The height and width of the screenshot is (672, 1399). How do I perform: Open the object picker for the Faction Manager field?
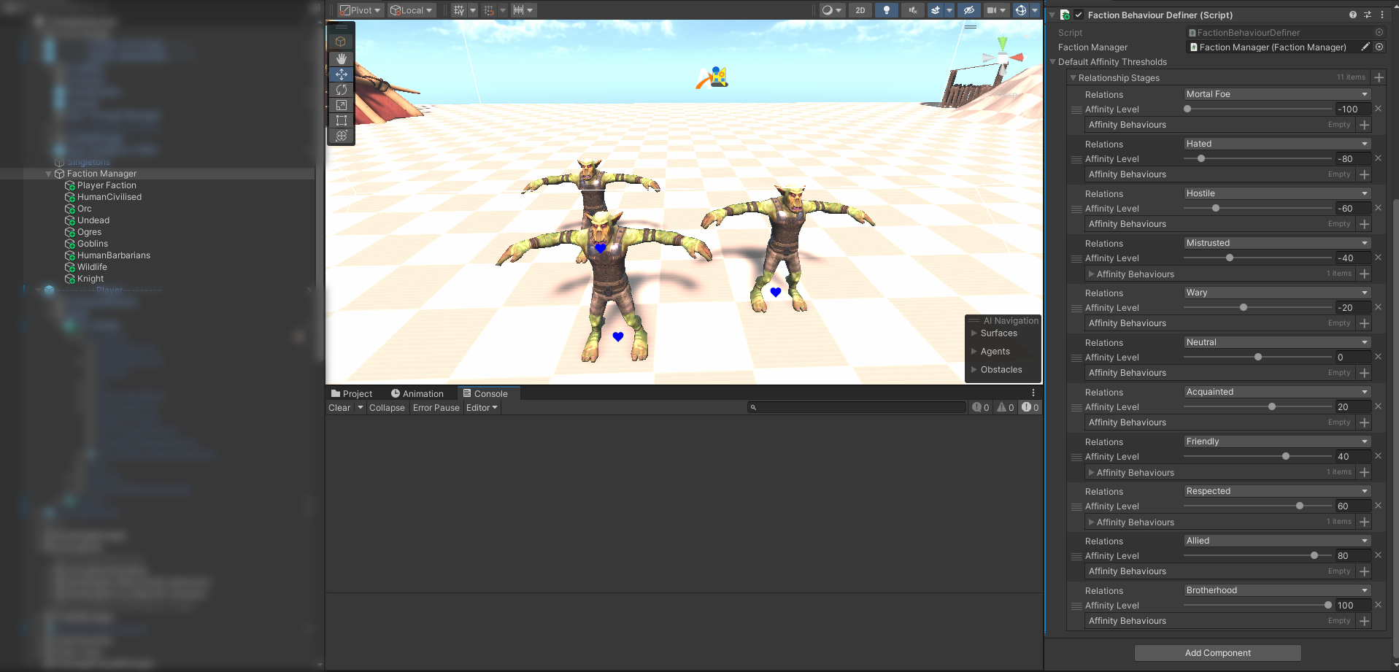(x=1379, y=47)
